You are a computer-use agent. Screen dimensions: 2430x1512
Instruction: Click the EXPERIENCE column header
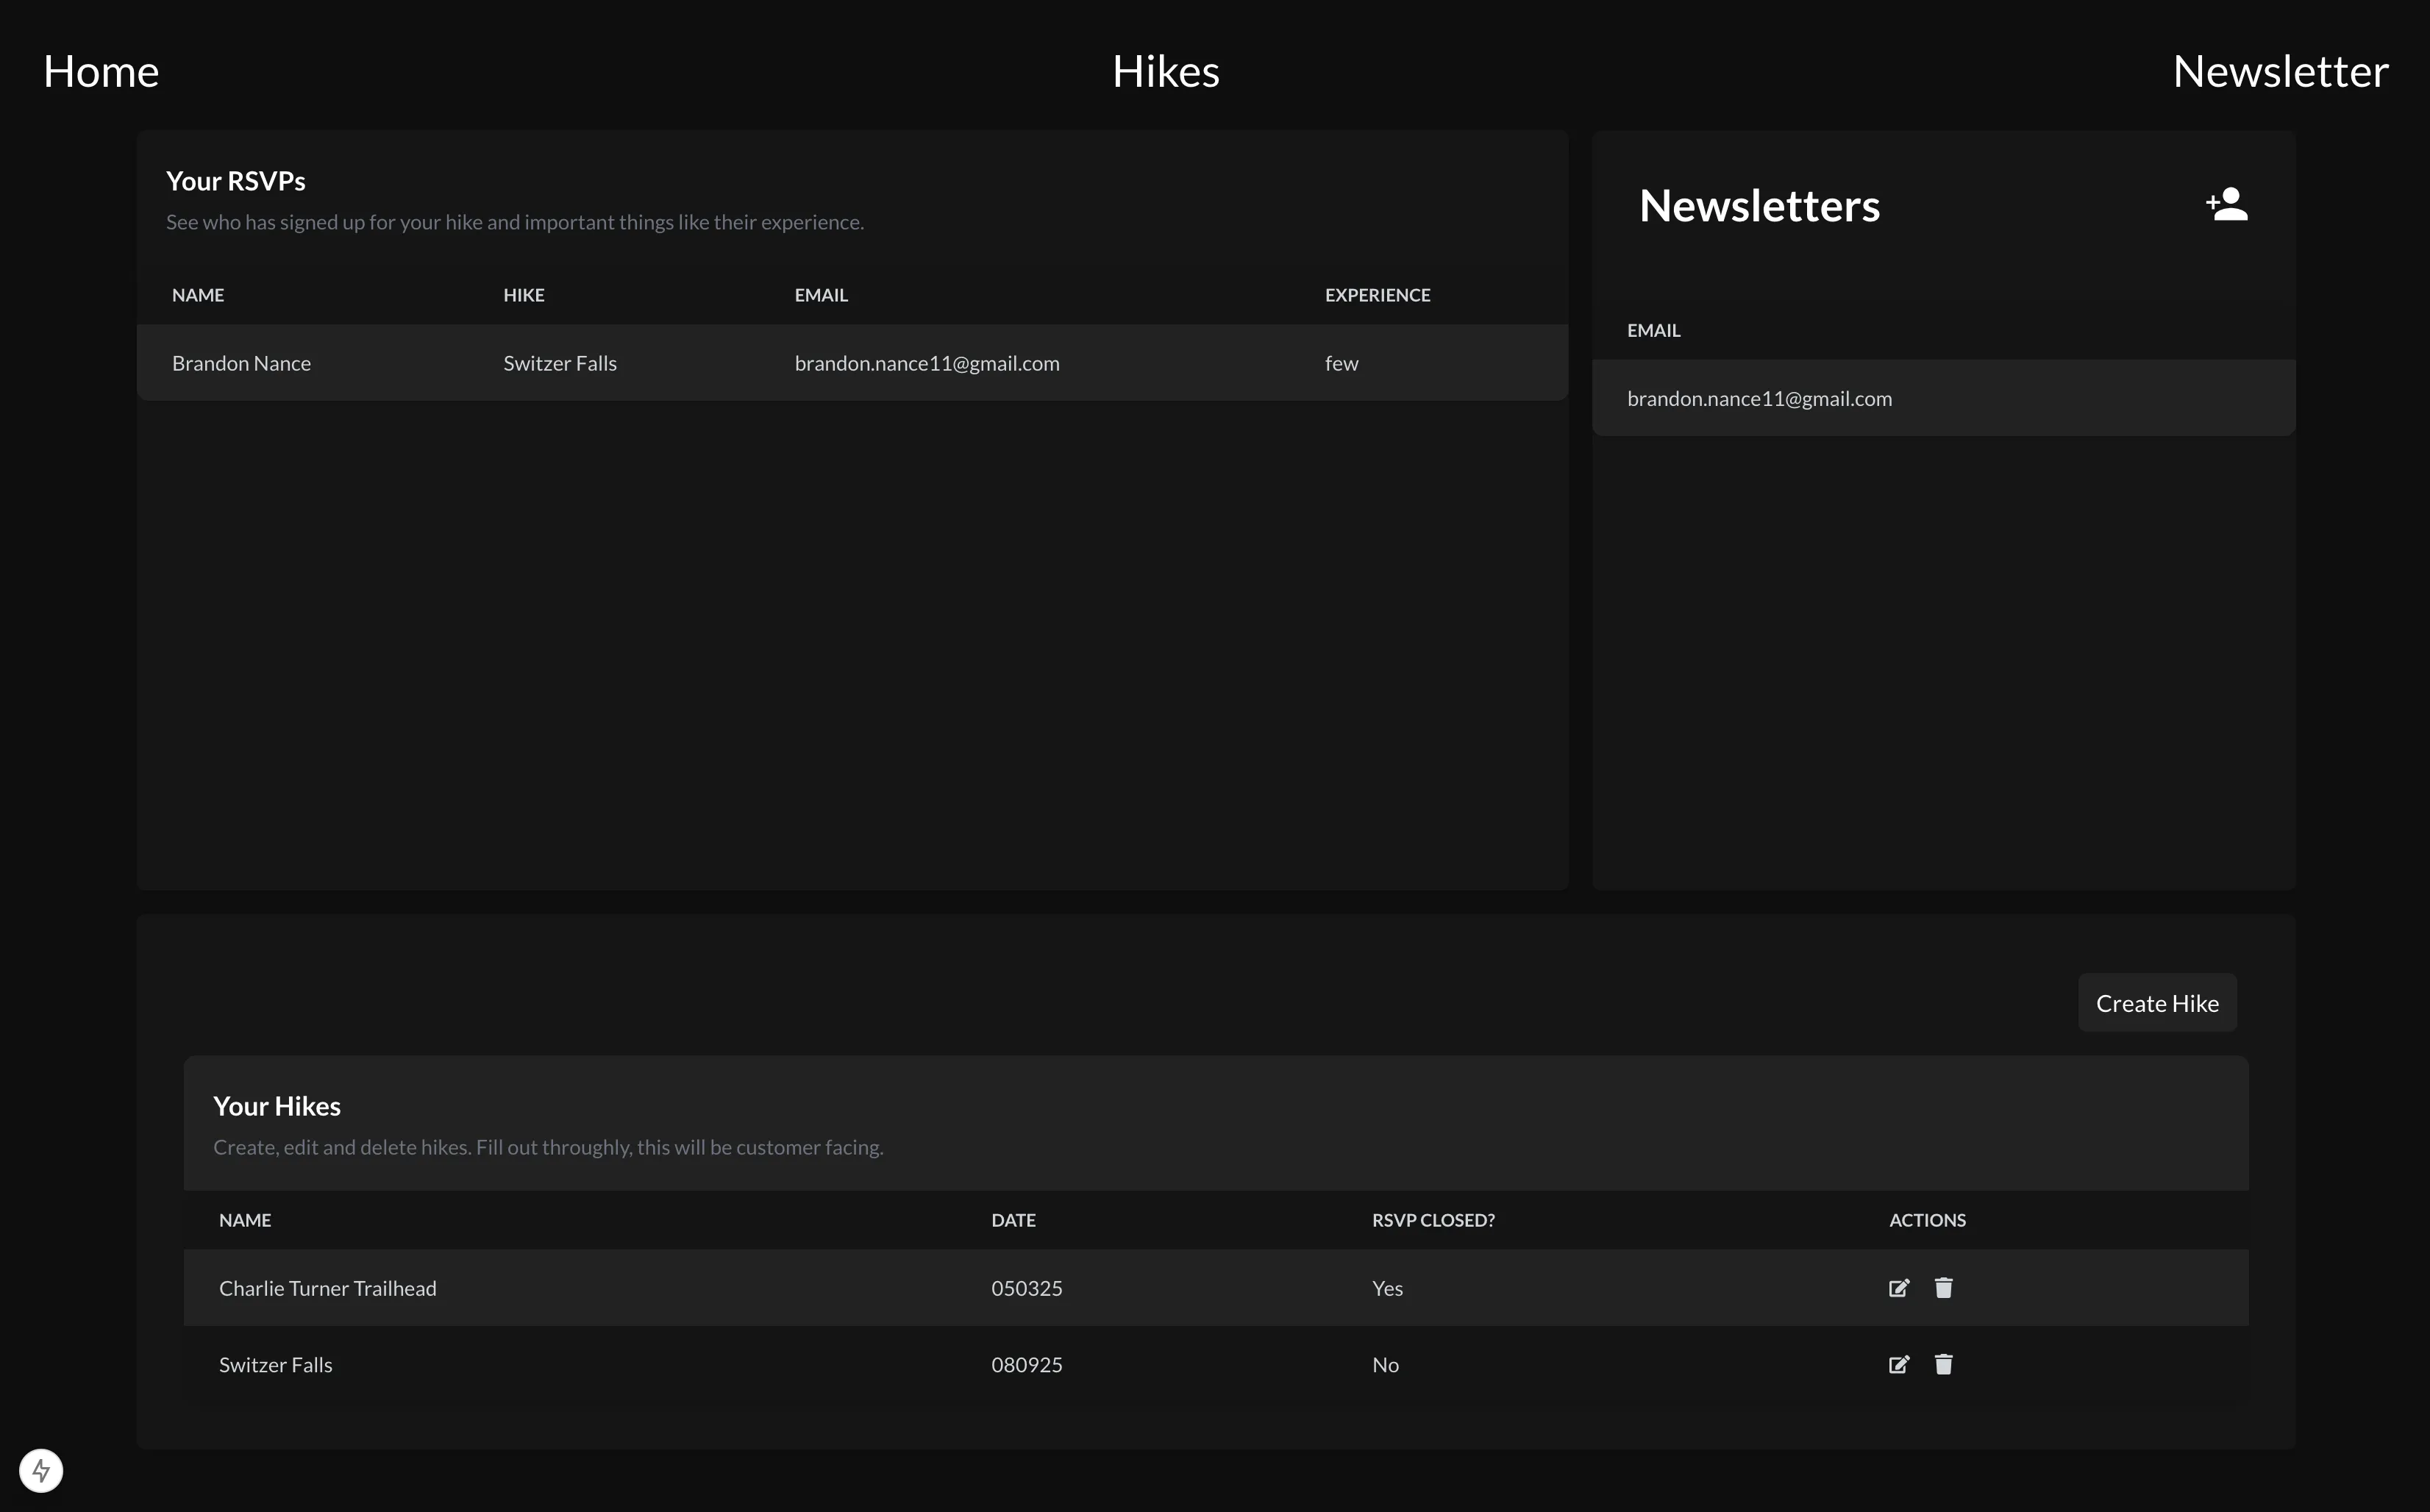[x=1377, y=295]
